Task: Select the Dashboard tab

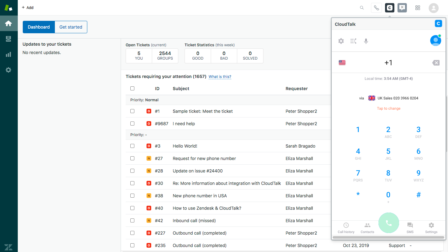Action: coord(39,27)
